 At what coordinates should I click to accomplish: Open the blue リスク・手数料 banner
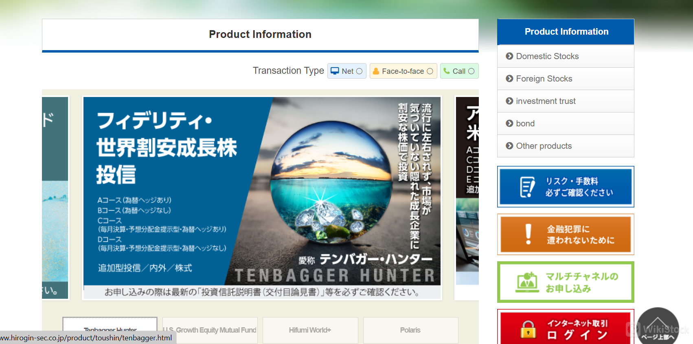click(566, 187)
